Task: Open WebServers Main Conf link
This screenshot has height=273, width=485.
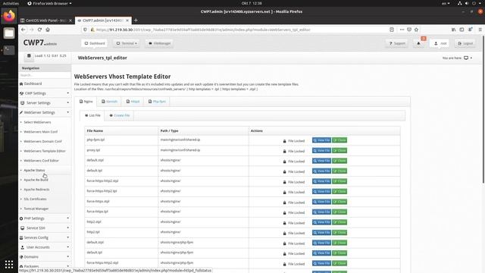Action: tap(40, 132)
